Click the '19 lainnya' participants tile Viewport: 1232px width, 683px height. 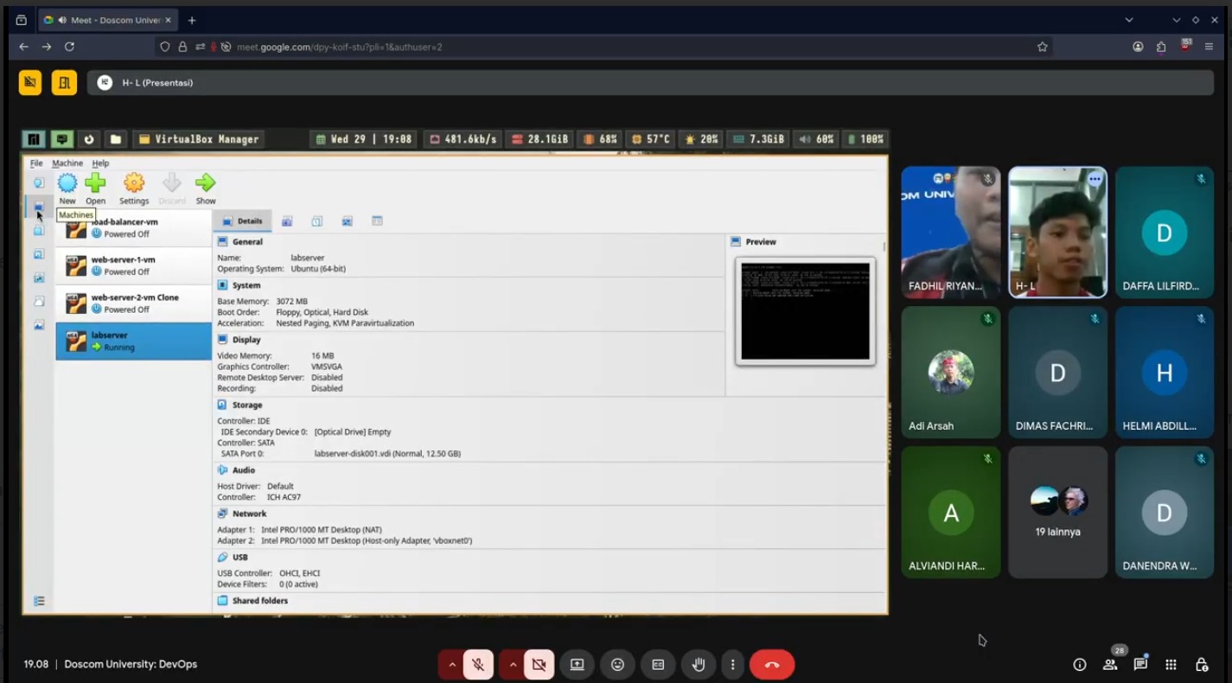coord(1057,512)
